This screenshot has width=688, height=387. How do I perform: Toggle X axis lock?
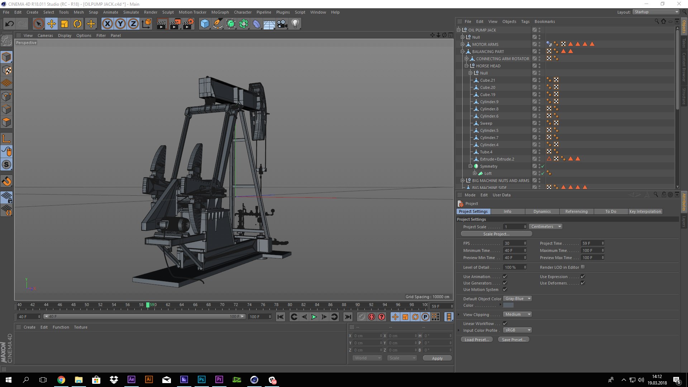pyautogui.click(x=107, y=24)
